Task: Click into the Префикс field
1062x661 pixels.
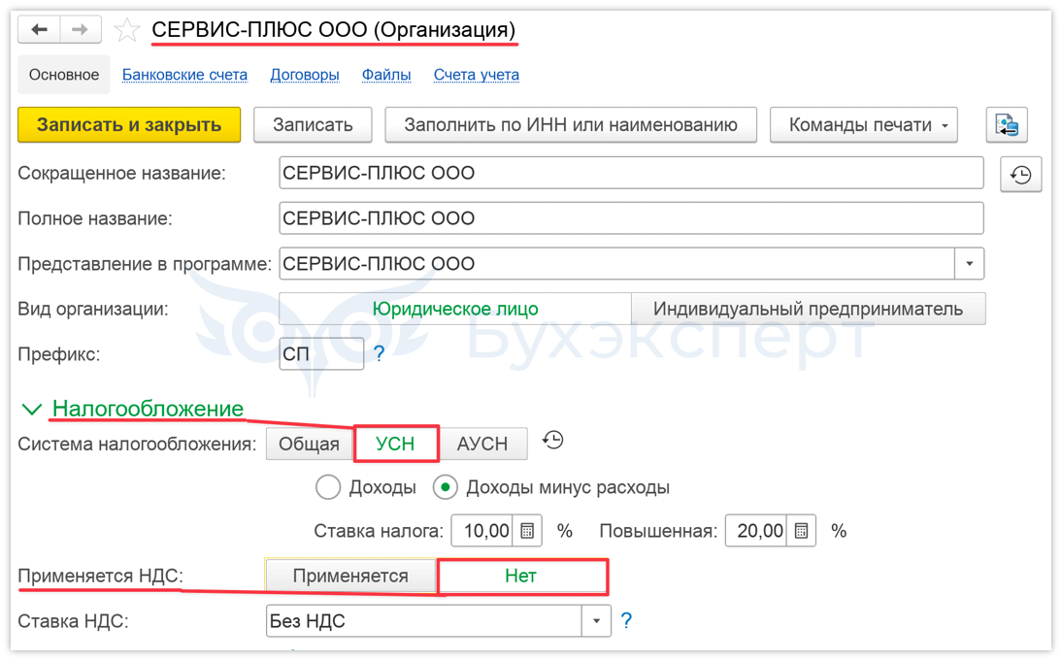Action: (321, 353)
